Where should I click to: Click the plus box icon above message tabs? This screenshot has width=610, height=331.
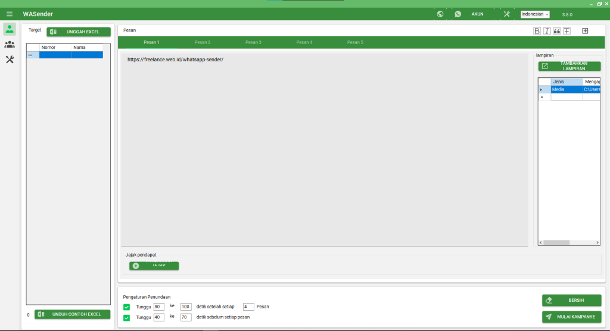tap(585, 31)
